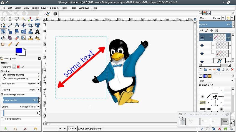Create a new layer group
Viewport: 236px width, 132px height.
click(x=205, y=69)
